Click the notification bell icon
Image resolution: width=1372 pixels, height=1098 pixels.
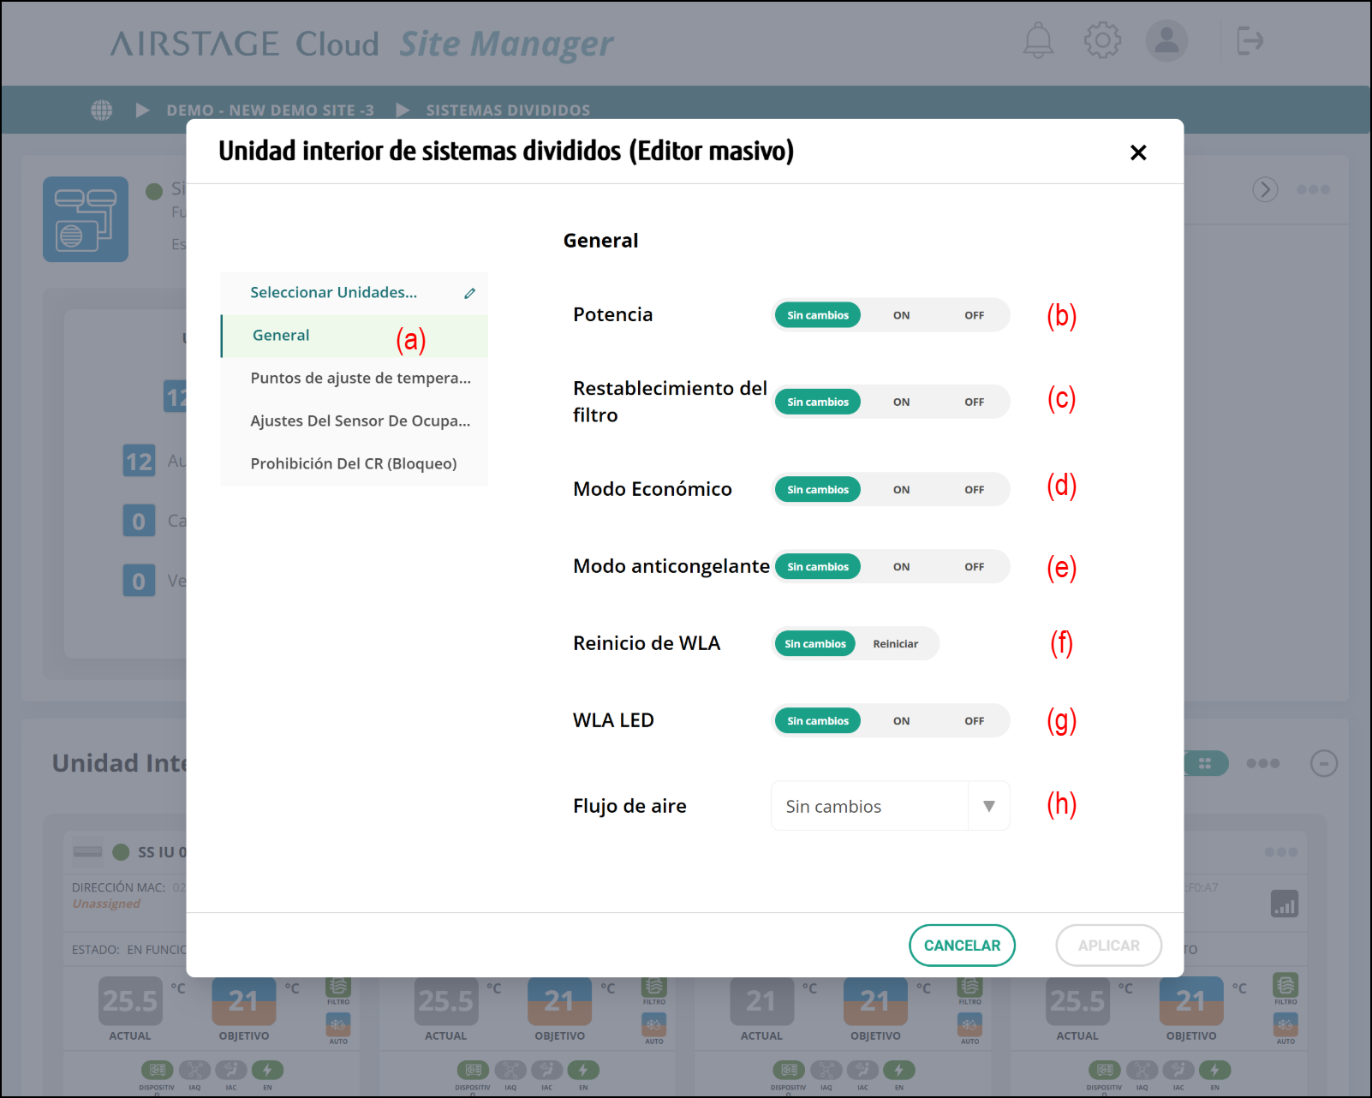(1038, 41)
